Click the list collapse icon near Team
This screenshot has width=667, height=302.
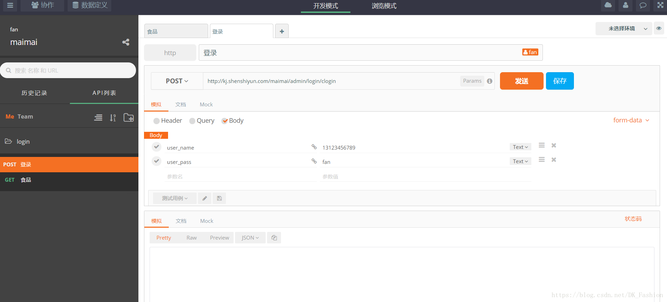(x=98, y=118)
